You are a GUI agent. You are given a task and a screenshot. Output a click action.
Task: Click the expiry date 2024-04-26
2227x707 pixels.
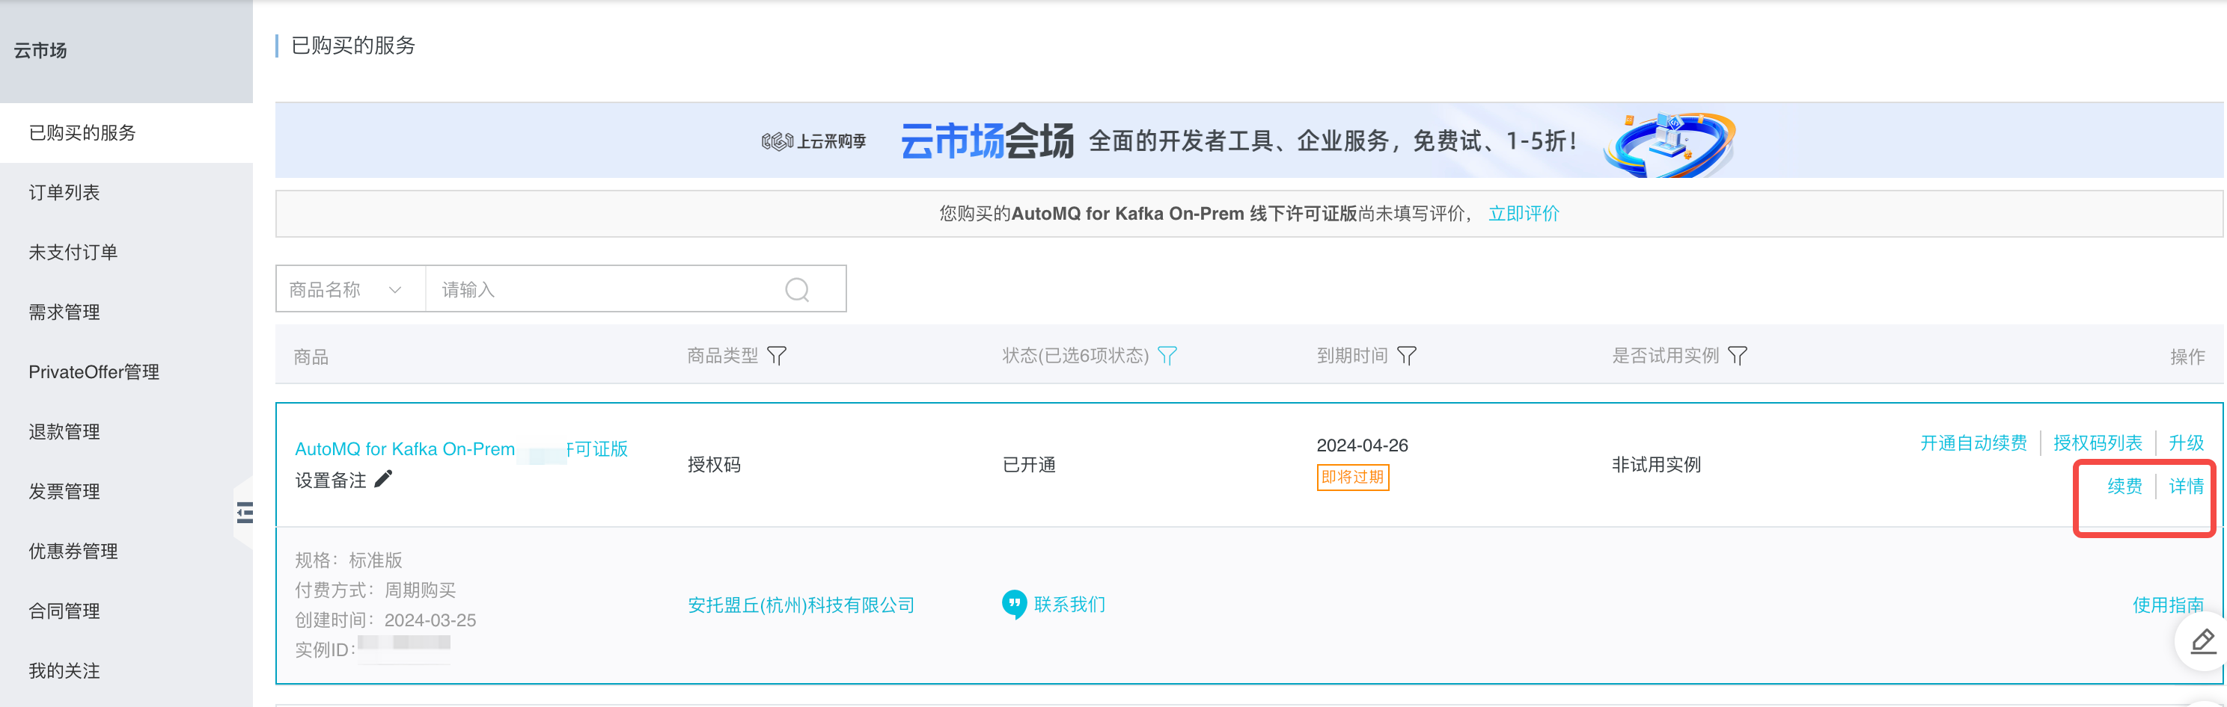(1362, 445)
